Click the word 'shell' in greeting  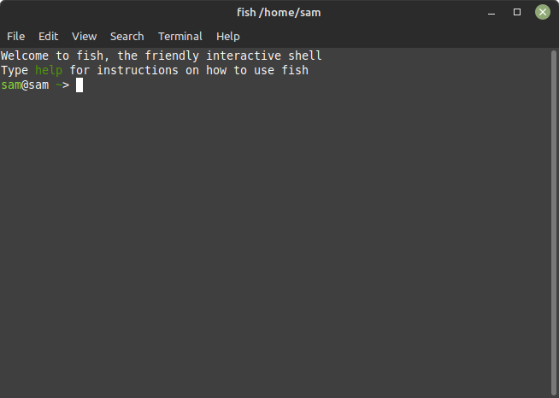pos(305,56)
